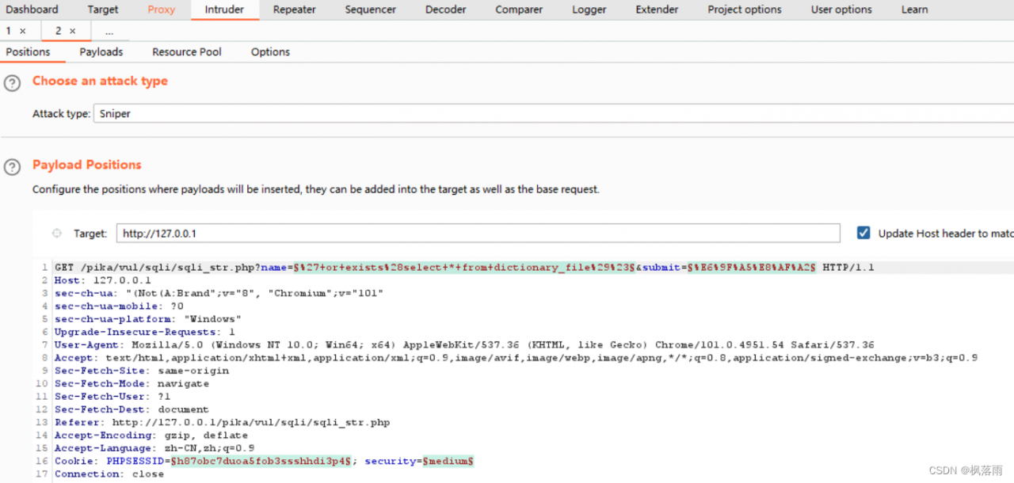Click Accept-Language: zh-CN line
The height and width of the screenshot is (483, 1014).
tap(154, 448)
